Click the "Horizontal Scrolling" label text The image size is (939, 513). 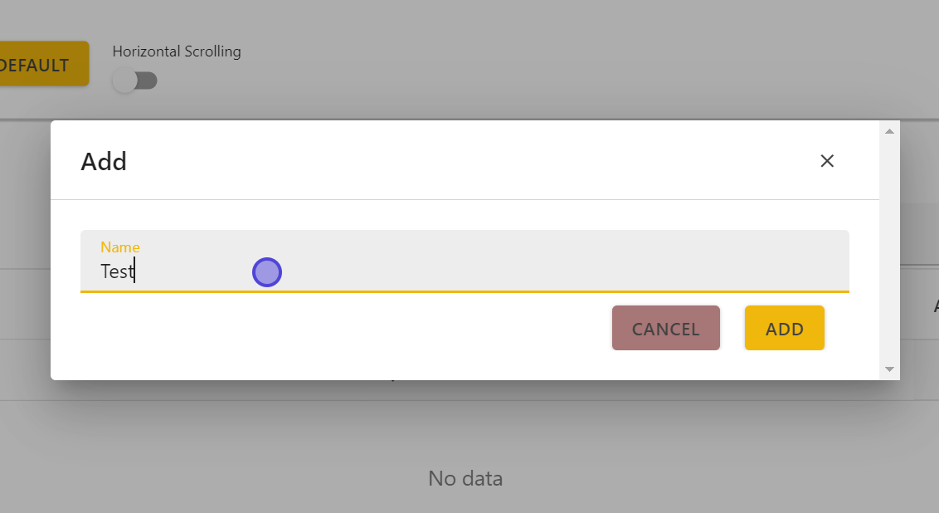click(177, 51)
